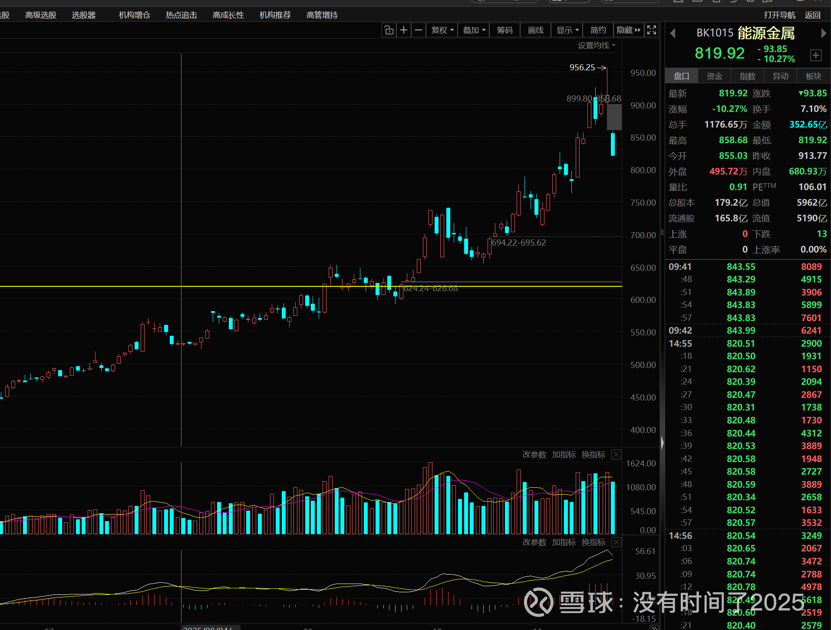Switch to the 盘口 tab

[x=682, y=76]
